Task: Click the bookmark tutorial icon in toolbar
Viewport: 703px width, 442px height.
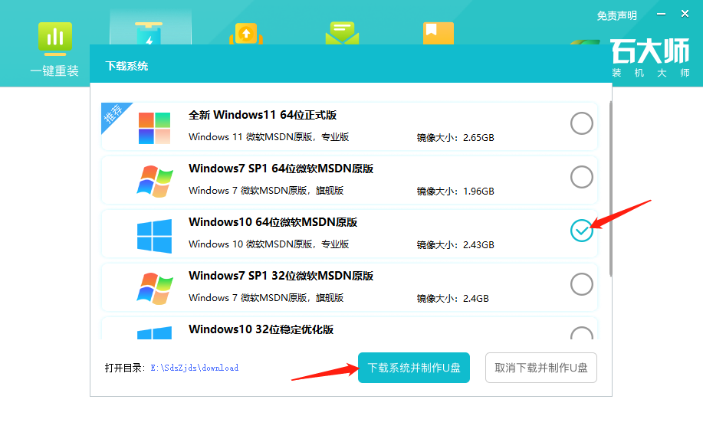Action: 437,31
